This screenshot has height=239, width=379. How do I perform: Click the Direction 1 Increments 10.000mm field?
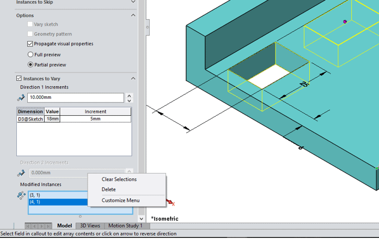[76, 98]
